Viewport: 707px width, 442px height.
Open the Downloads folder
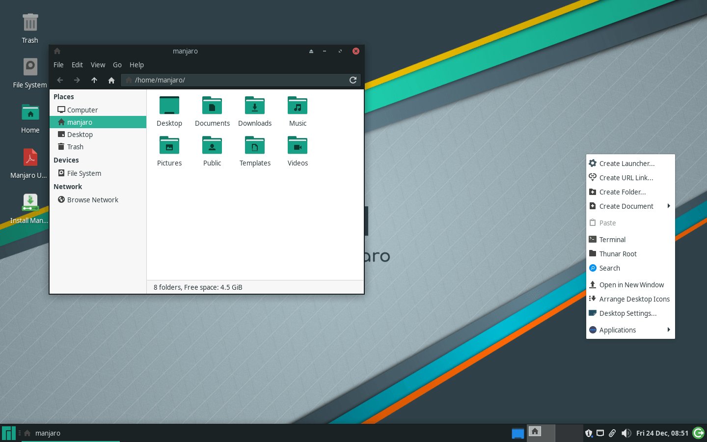click(x=255, y=111)
